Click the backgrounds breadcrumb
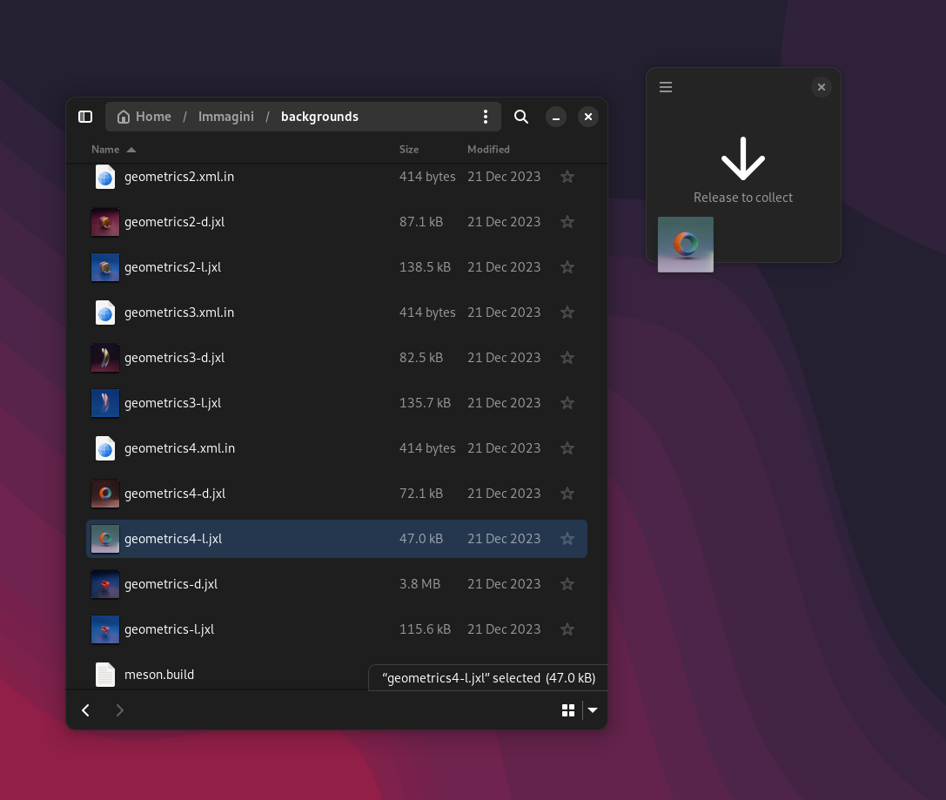 click(319, 117)
